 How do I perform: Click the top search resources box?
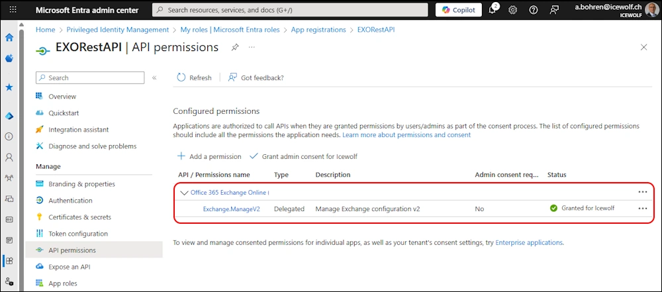coord(290,10)
